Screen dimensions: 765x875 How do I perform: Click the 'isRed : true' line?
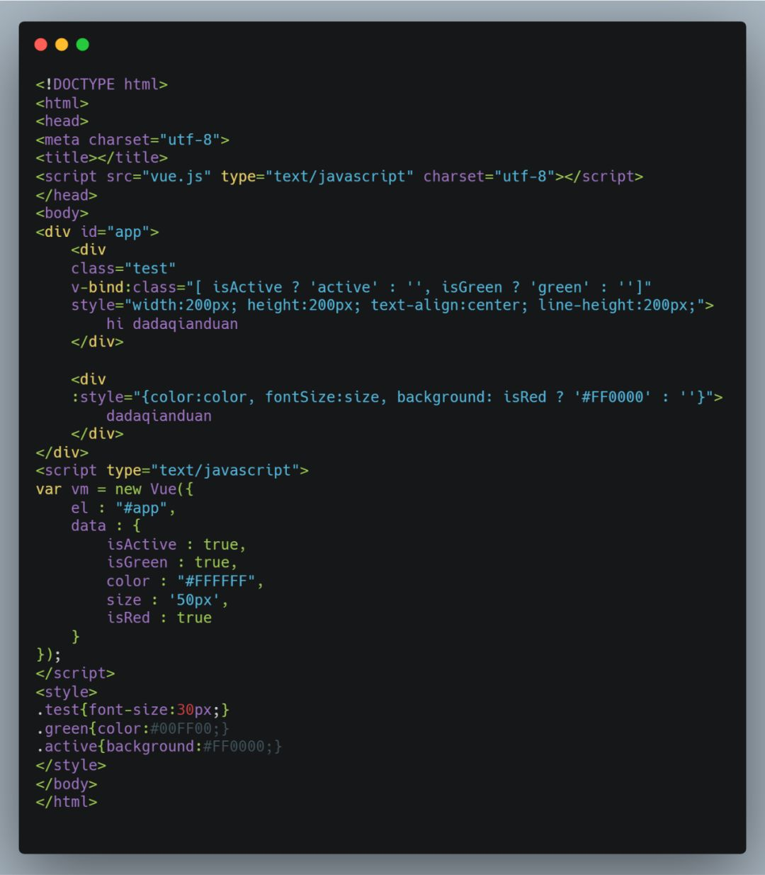click(159, 618)
